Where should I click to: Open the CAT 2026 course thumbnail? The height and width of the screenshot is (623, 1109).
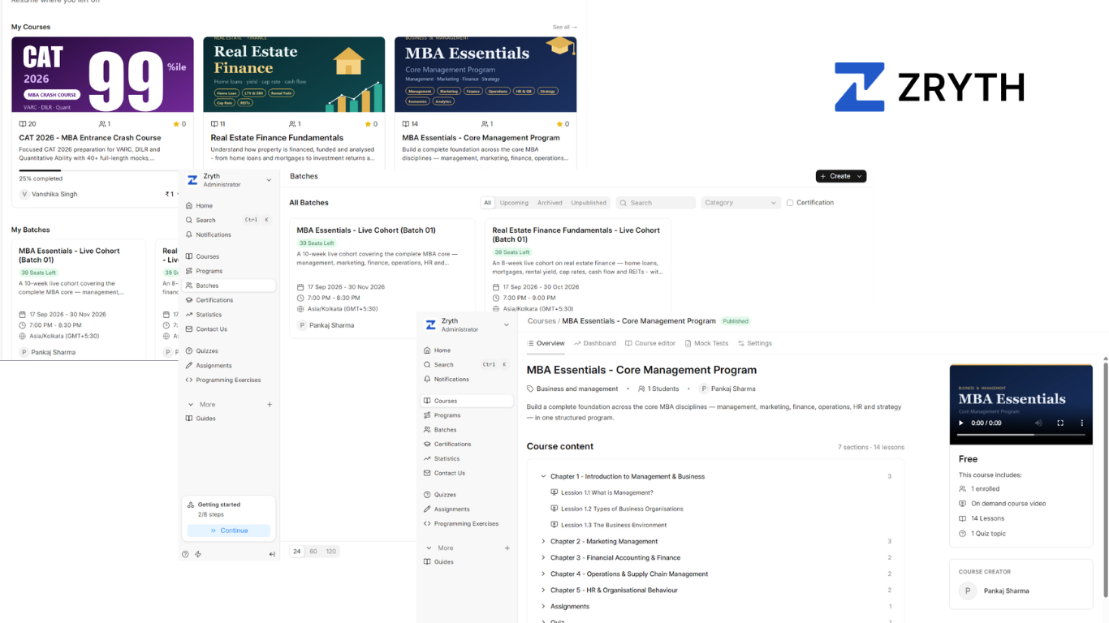(102, 75)
